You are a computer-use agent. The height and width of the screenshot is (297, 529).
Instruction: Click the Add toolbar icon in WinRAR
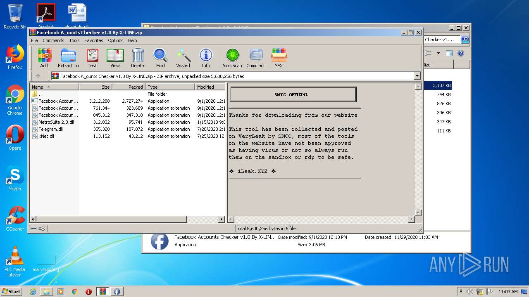[44, 58]
